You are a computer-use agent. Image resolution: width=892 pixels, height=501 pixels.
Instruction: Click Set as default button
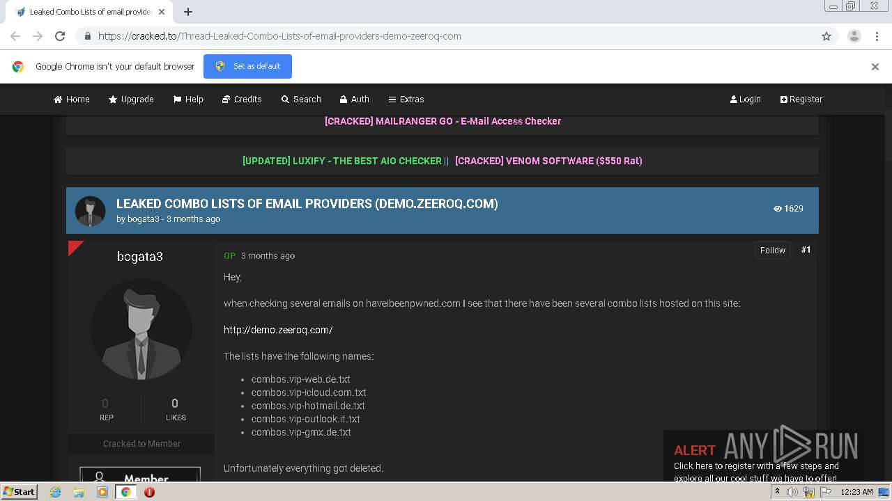[x=247, y=66]
